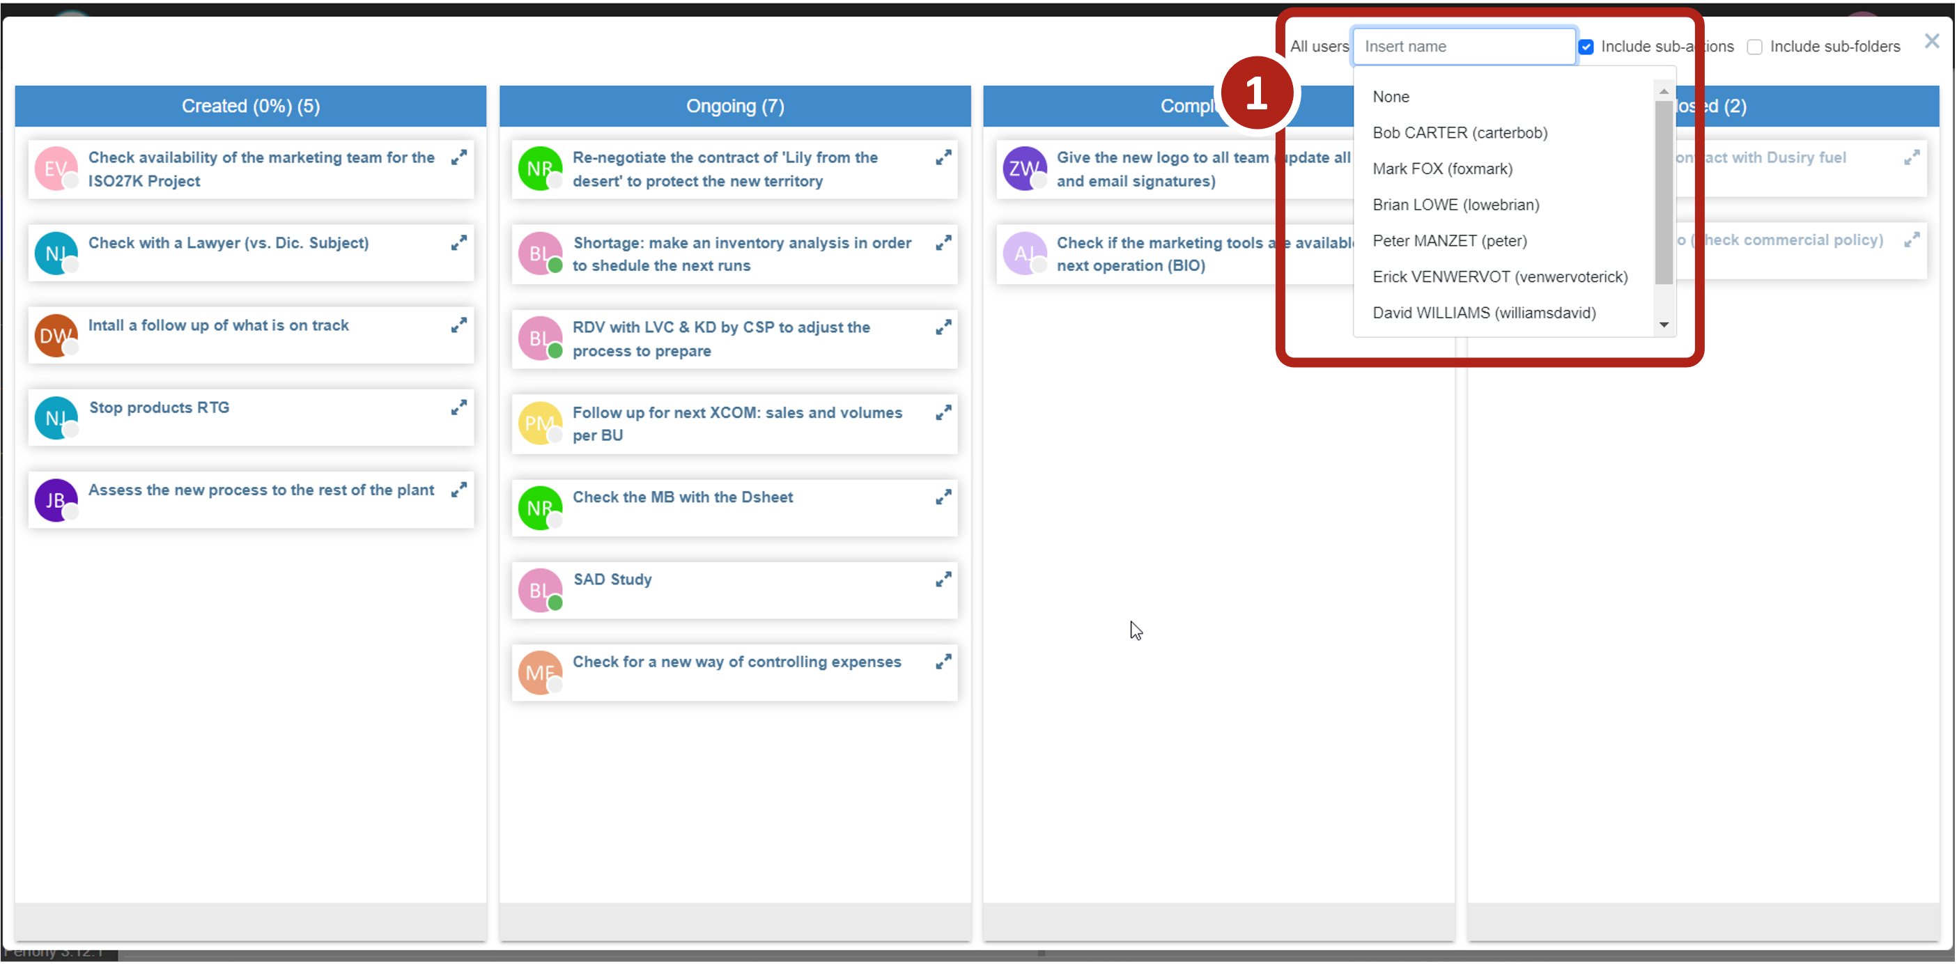Click the PM avatar on the XCOM card
1957x964 pixels.
tap(539, 423)
